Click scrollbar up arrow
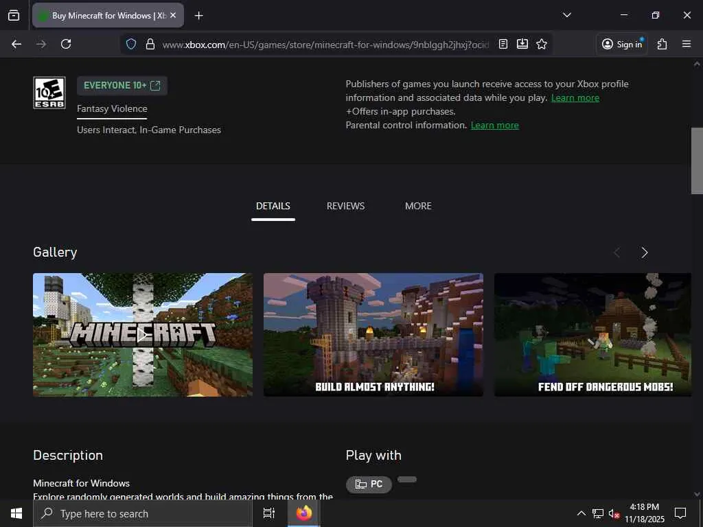Screen dimensions: 703x527 [697, 64]
